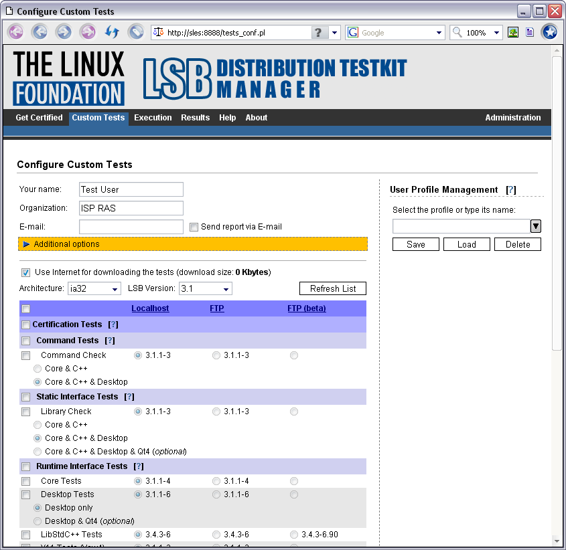Check the Command Check checkbox
The image size is (566, 550).
[25, 355]
